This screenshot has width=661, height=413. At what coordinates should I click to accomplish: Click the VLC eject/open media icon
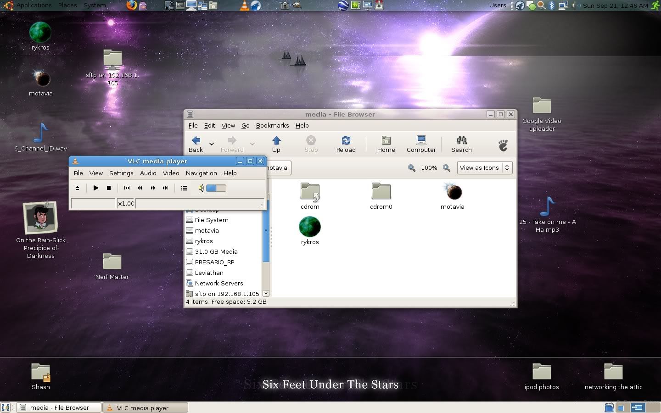pyautogui.click(x=77, y=188)
